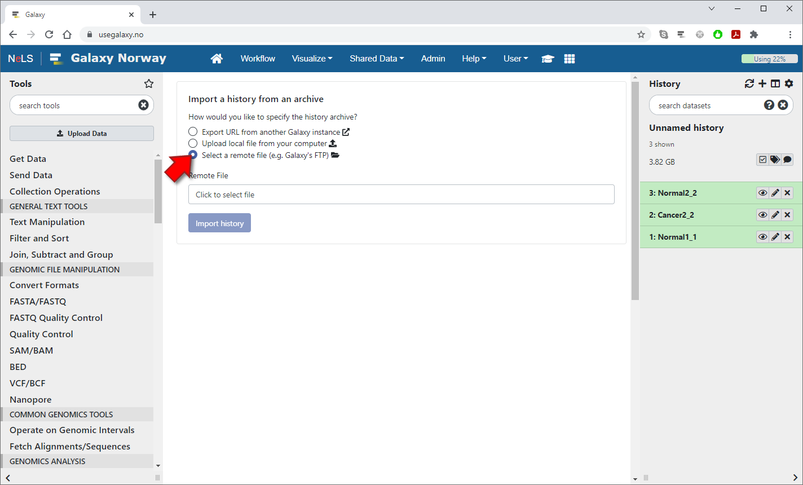
Task: Expand the Visualize dropdown menu
Action: 312,59
